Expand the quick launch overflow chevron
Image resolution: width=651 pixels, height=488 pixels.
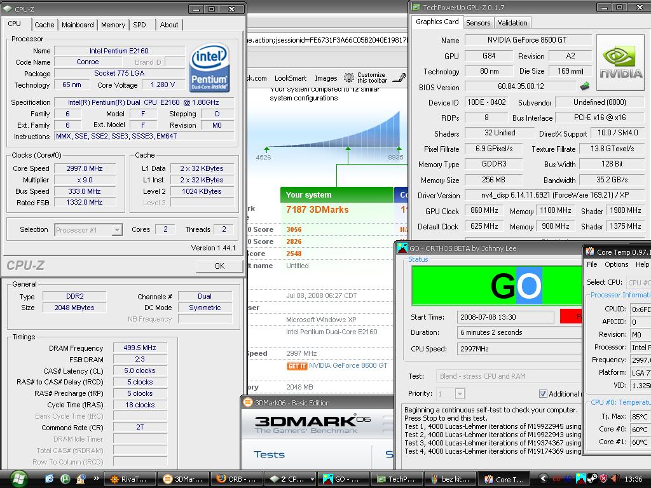click(97, 478)
